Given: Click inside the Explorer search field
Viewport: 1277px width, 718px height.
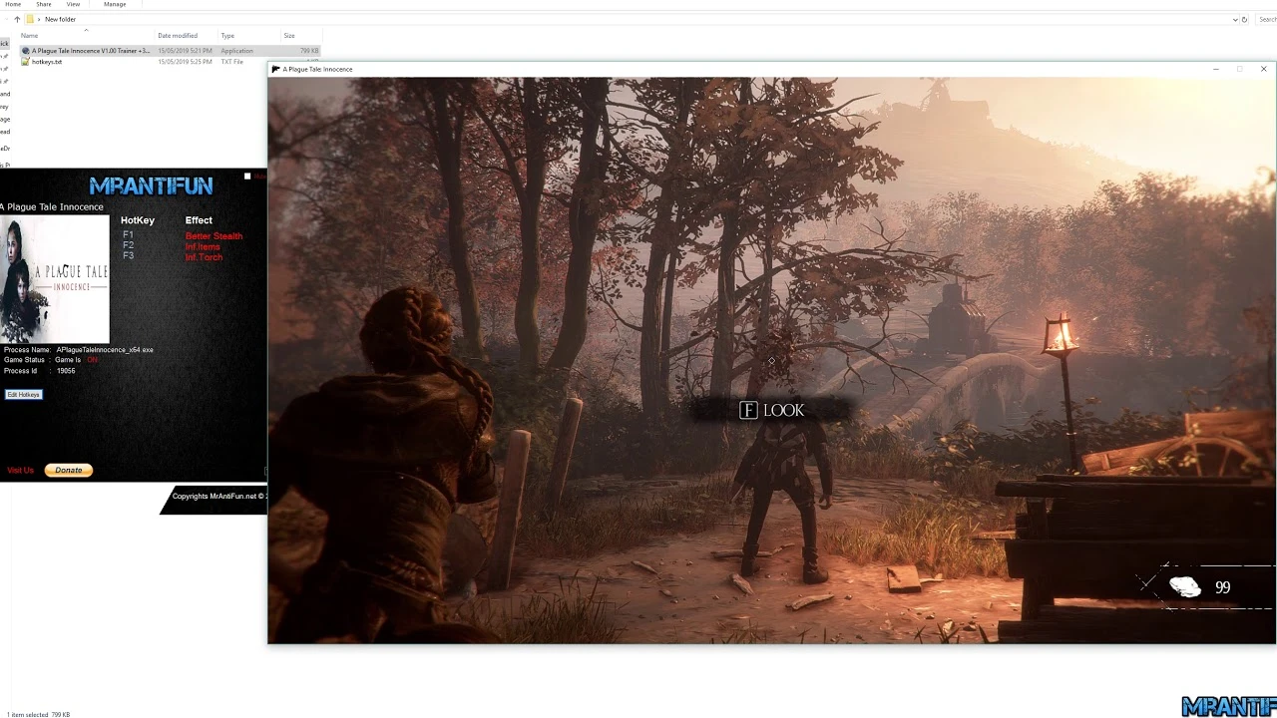Looking at the screenshot, I should (x=1265, y=19).
